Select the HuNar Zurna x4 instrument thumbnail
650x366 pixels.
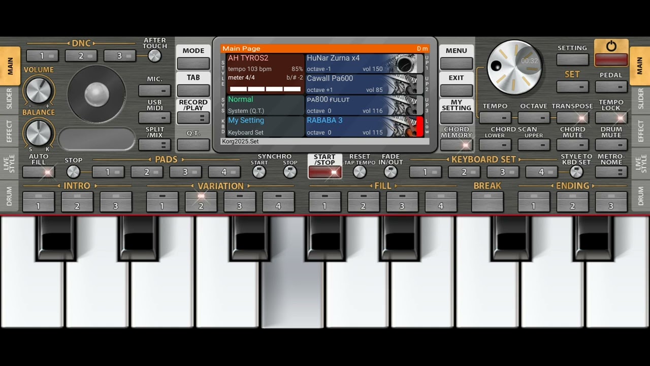tap(405, 64)
